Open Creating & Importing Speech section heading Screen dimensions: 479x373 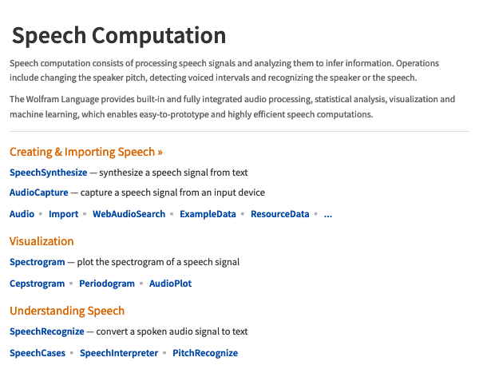[x=86, y=152]
